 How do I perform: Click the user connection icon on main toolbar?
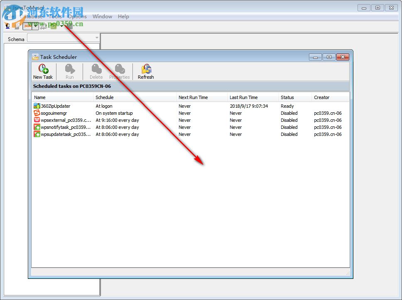tap(7, 26)
